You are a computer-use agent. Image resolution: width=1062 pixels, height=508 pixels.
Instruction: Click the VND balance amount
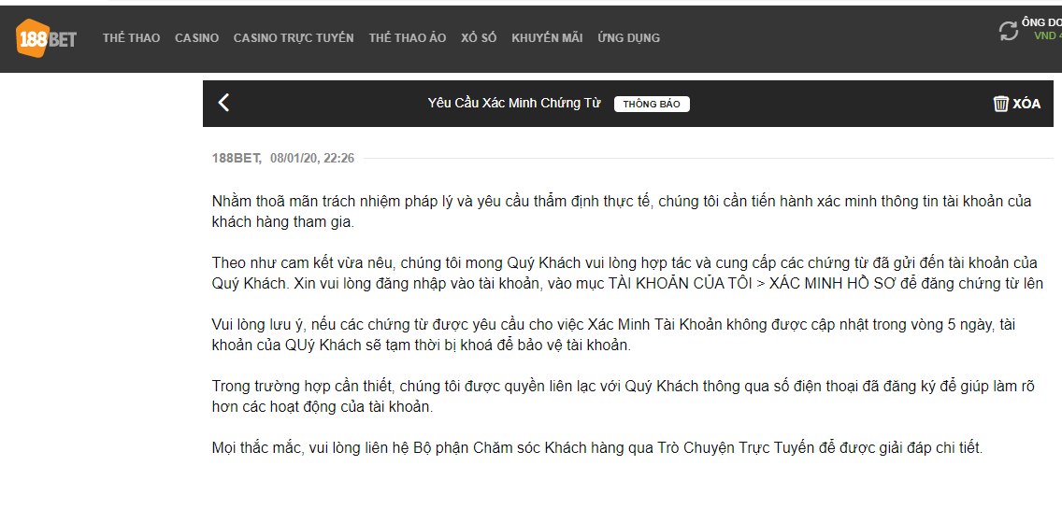click(1046, 36)
